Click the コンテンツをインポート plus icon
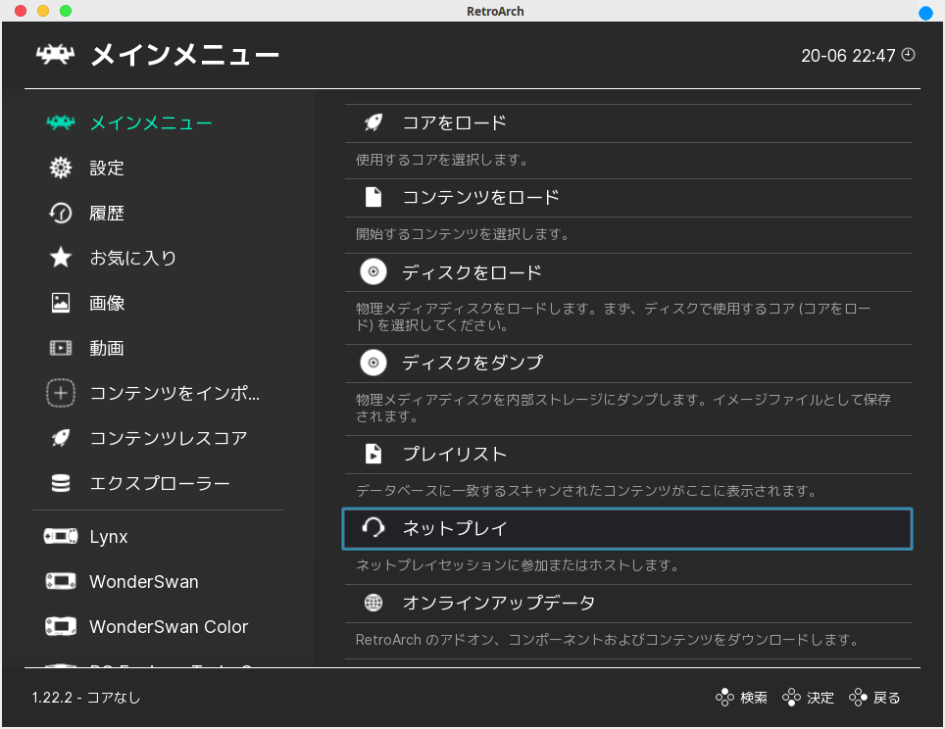The height and width of the screenshot is (729, 945). (60, 394)
